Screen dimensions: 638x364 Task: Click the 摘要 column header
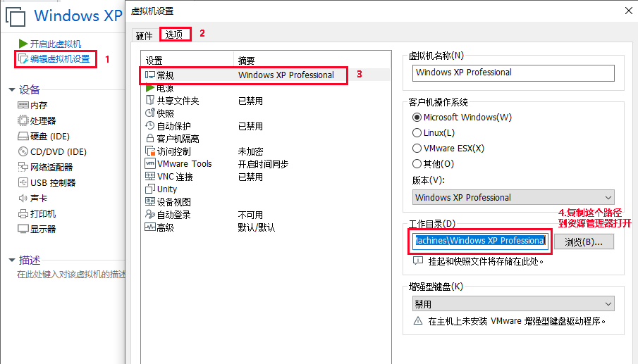pos(246,61)
